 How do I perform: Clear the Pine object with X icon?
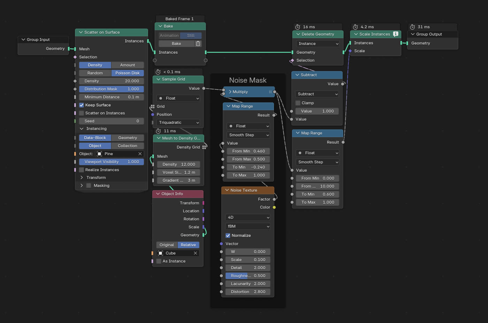point(140,154)
